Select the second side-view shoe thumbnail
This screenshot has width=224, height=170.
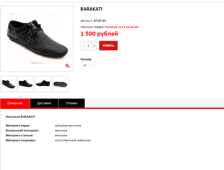point(26,84)
